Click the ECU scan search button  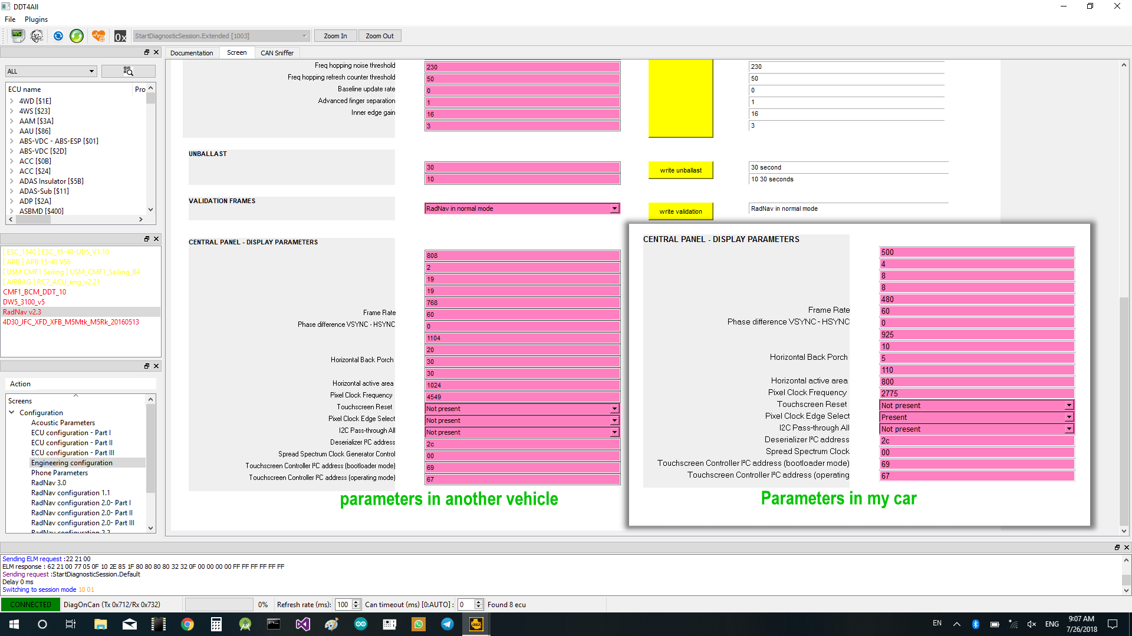pos(128,71)
